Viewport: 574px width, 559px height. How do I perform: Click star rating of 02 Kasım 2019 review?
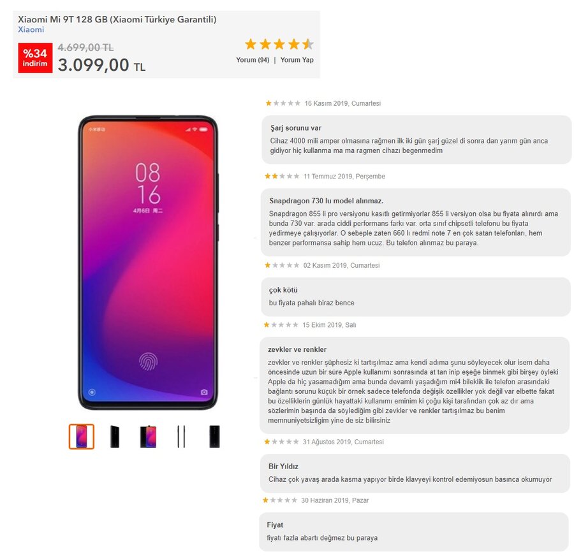tap(282, 265)
